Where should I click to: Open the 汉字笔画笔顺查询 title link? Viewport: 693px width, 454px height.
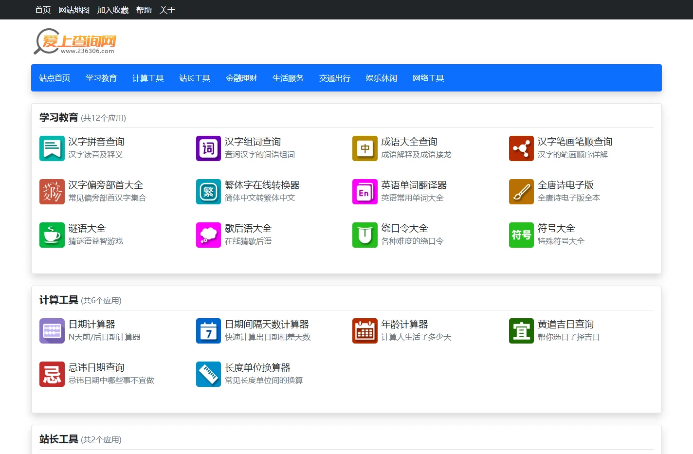coord(575,142)
